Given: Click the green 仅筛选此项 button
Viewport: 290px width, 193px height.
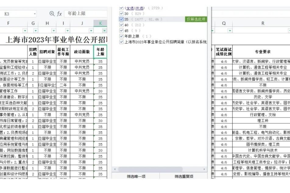Looking at the screenshot, I should (196, 19).
